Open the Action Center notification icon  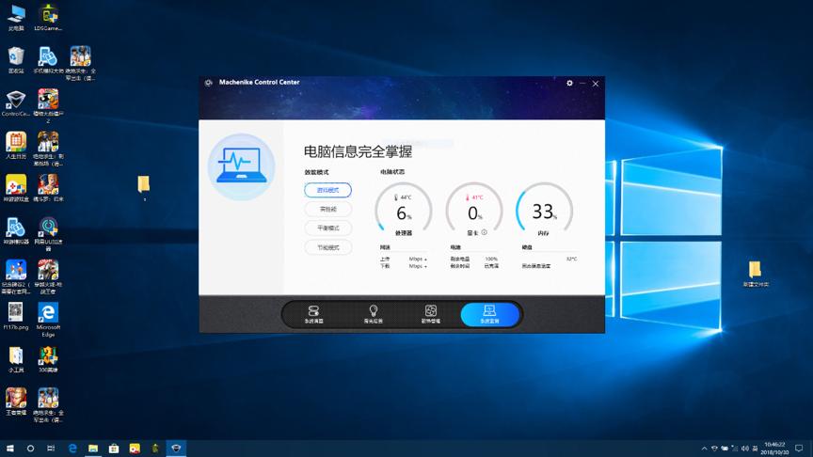(799, 449)
